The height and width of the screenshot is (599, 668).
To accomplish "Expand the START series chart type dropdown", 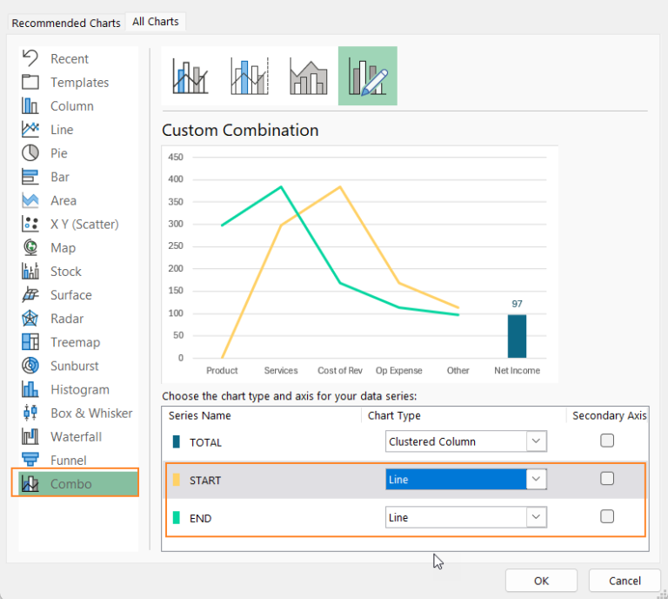I will point(537,480).
